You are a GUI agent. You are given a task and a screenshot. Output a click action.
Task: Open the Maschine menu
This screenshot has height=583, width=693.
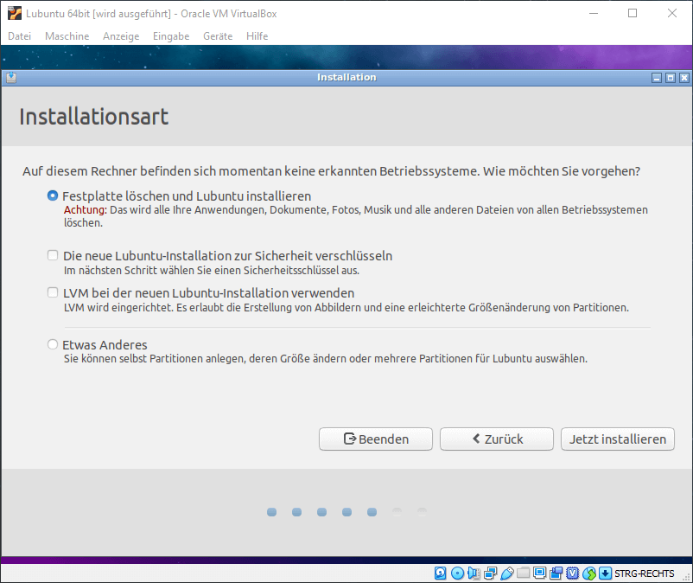pyautogui.click(x=67, y=36)
